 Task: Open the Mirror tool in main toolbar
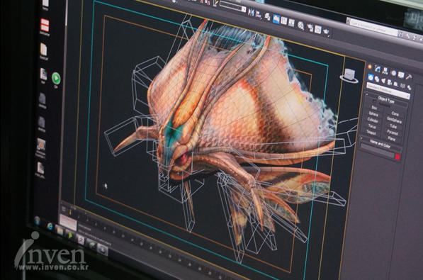point(251,13)
